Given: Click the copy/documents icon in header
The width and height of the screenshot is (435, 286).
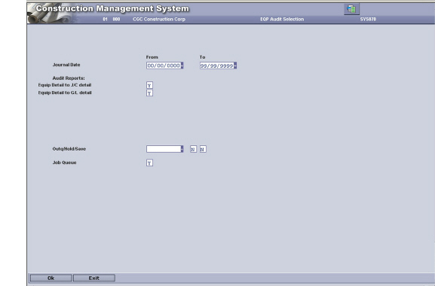Looking at the screenshot, I should [351, 9].
